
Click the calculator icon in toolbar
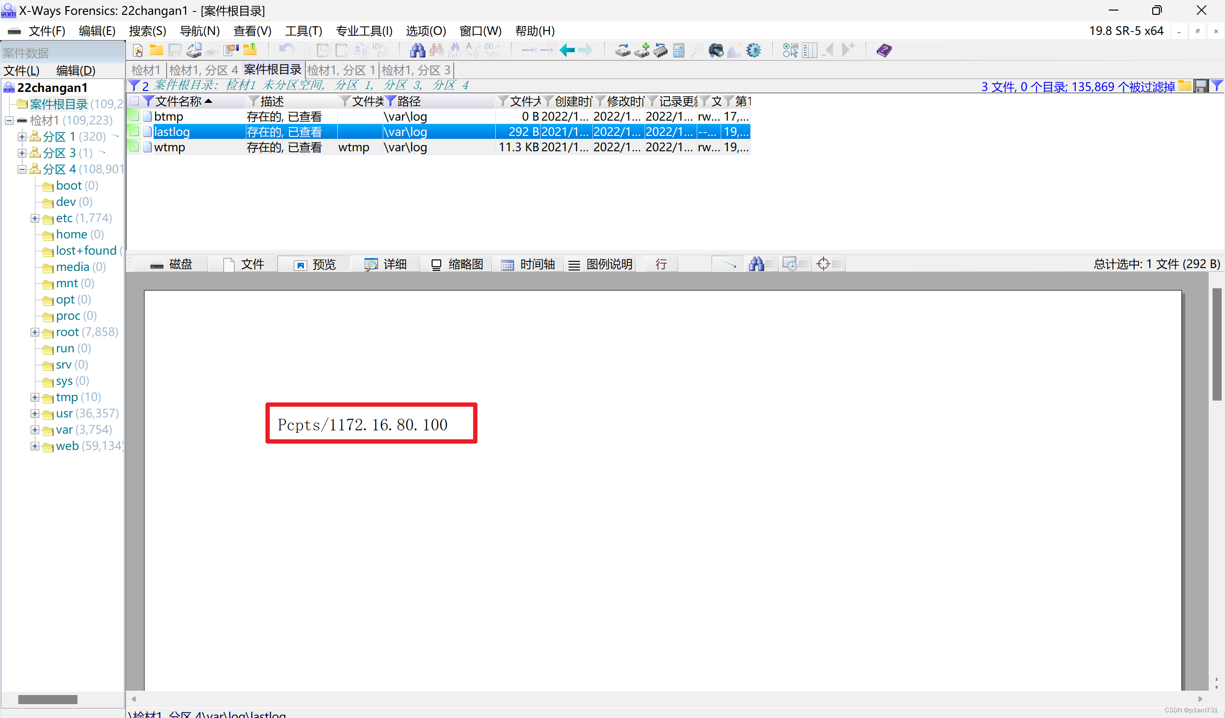point(679,50)
